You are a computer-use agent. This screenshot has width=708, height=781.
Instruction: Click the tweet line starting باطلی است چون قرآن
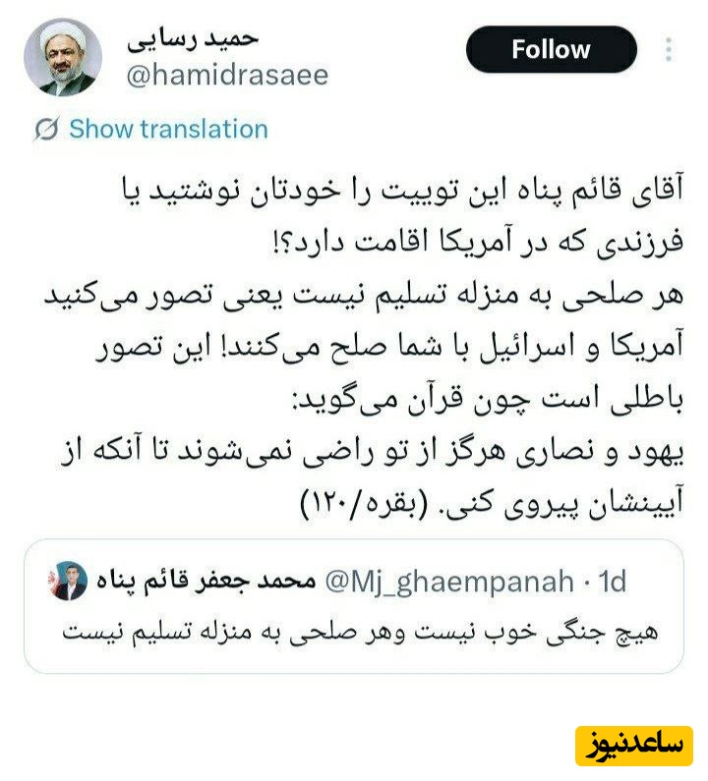[488, 399]
